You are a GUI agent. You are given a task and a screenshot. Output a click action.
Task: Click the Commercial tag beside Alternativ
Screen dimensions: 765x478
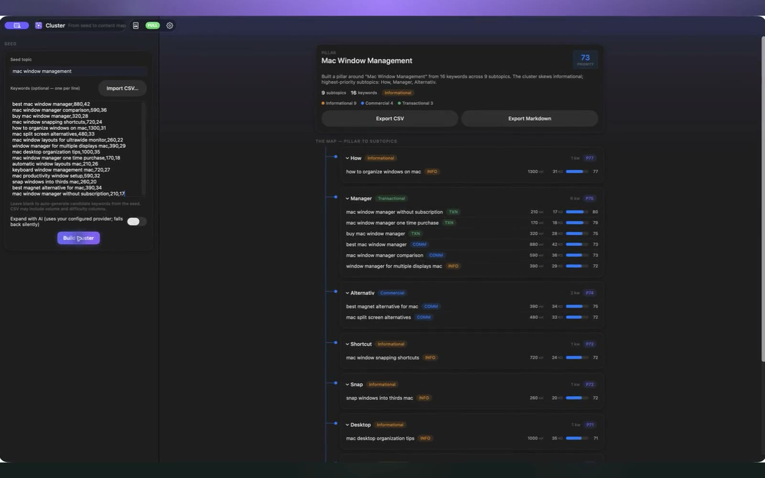coord(392,293)
